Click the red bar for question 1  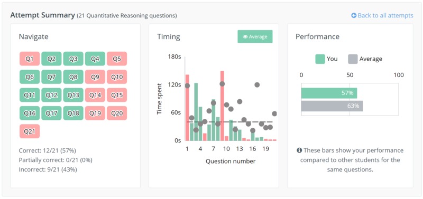click(187, 108)
